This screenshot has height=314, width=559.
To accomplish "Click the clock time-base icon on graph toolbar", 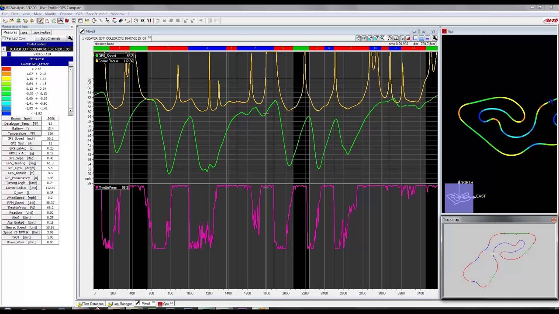I will tap(390, 38).
